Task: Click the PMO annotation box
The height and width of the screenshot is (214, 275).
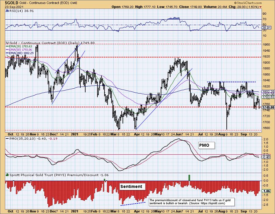Action: (x=207, y=145)
